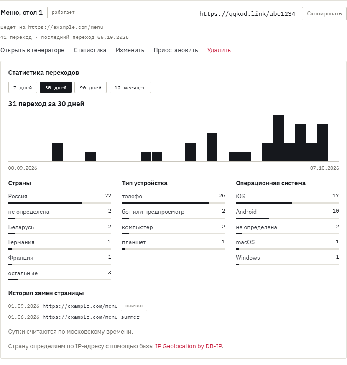Select the 30 дней period

point(56,87)
